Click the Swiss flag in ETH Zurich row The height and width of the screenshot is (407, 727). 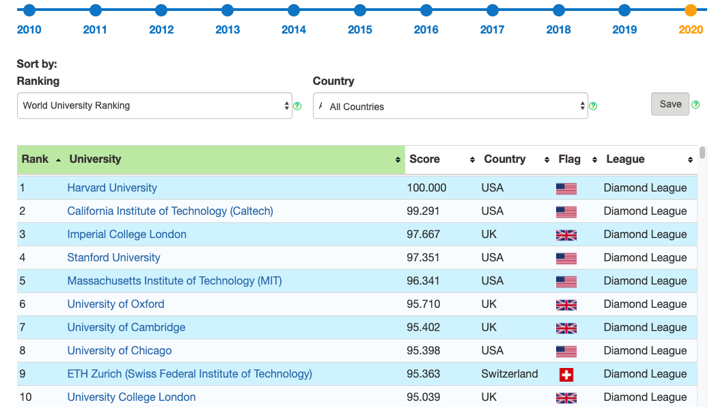point(566,375)
